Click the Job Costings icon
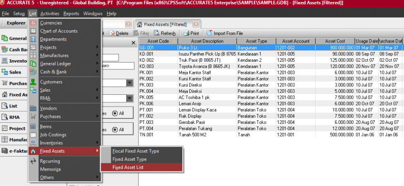The width and height of the screenshot is (404, 186). click(33, 134)
